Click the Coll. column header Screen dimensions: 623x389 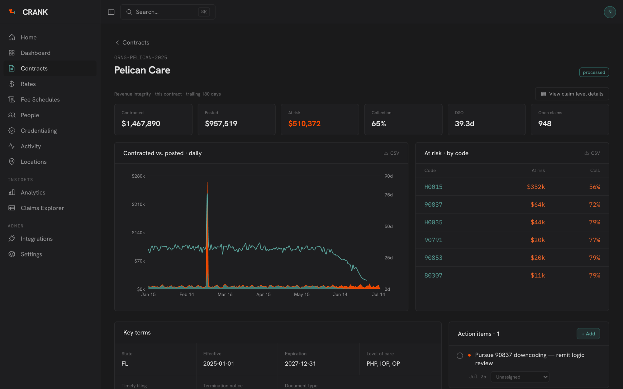click(595, 171)
